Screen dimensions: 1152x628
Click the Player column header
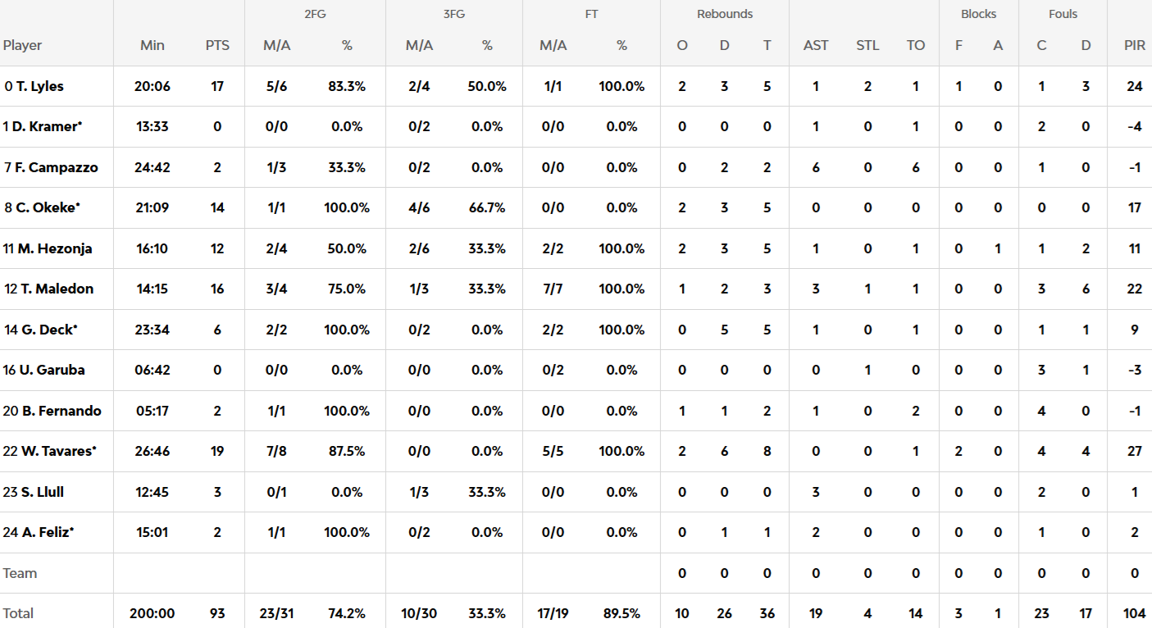(23, 46)
